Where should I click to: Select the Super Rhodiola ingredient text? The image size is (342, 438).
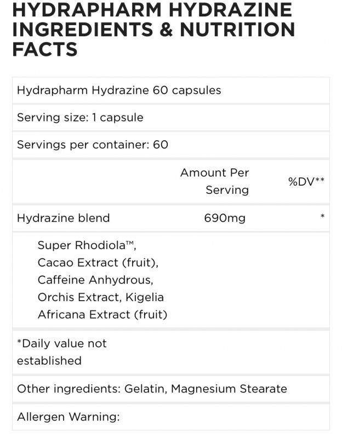pos(87,245)
